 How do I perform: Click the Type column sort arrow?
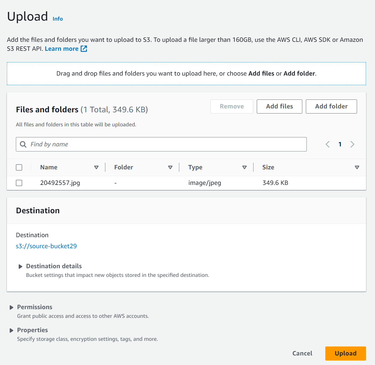coord(245,167)
